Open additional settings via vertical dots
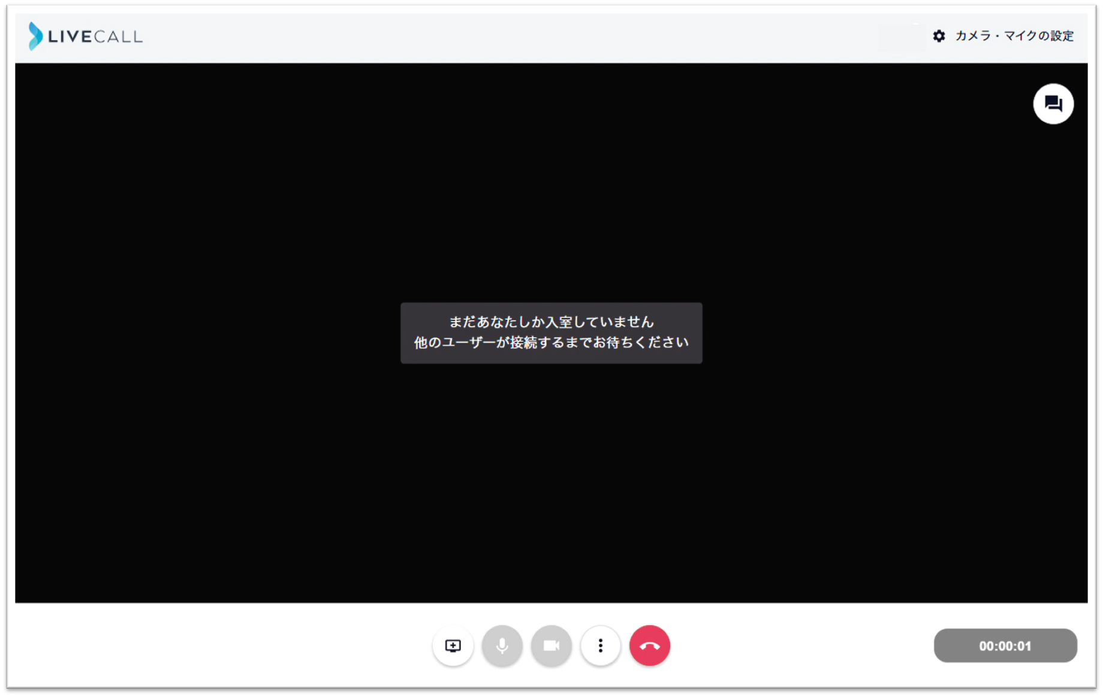 [x=600, y=645]
